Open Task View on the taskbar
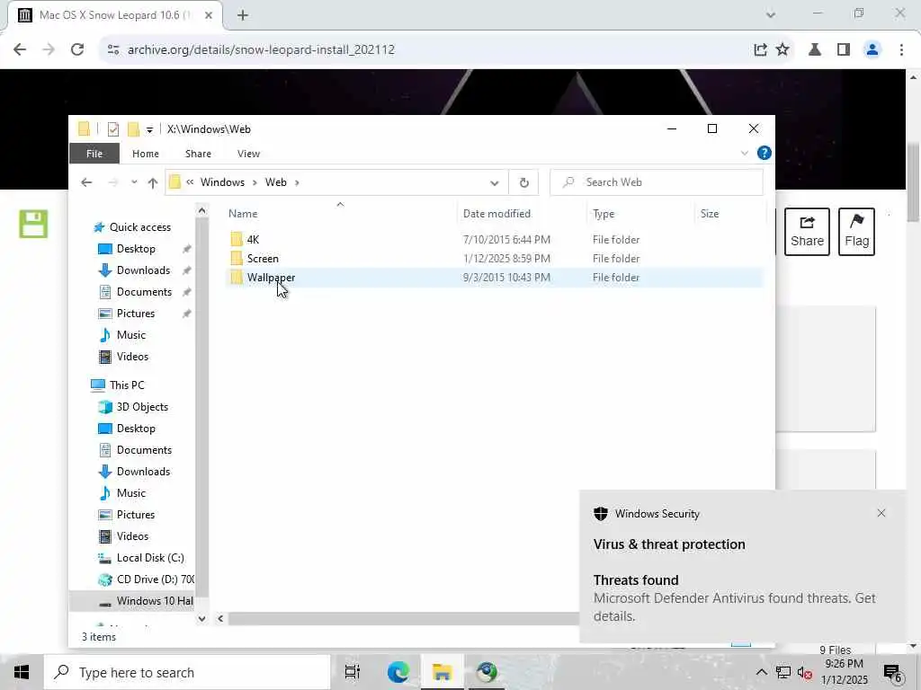This screenshot has width=921, height=690. [353, 672]
